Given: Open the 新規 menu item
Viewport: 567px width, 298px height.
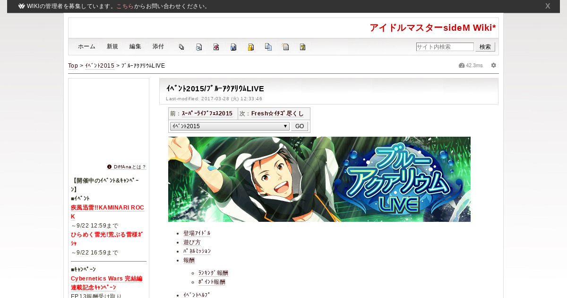Looking at the screenshot, I should (112, 47).
